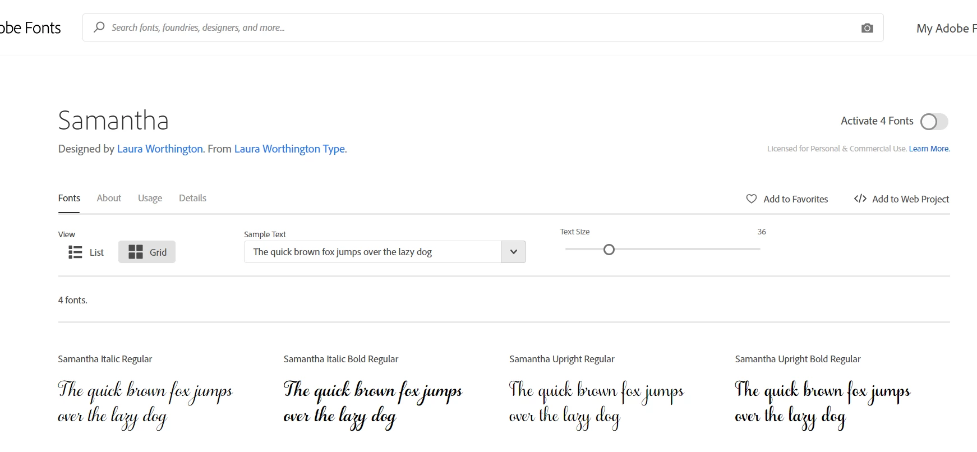
Task: Click the search magnifier icon
Action: pos(99,27)
